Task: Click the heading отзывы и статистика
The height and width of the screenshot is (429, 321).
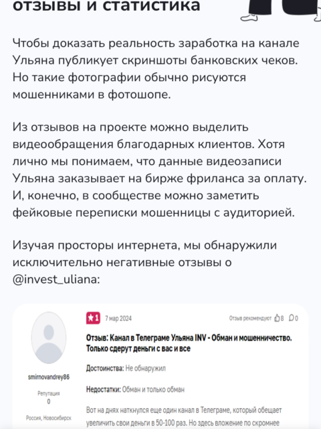Action: point(106,5)
